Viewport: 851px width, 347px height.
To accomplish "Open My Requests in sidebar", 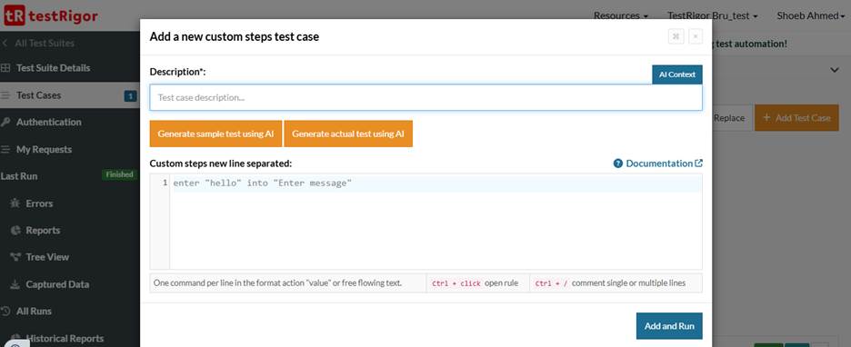I will click(70, 150).
